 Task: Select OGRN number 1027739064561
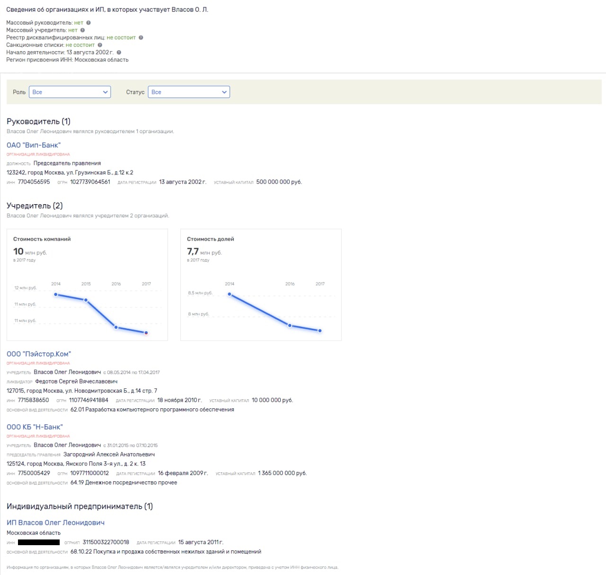[x=90, y=182]
